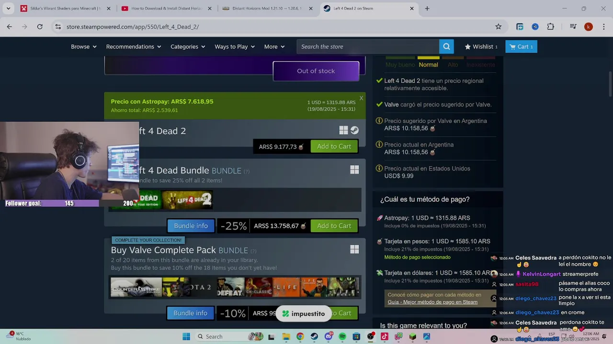Click the Windows icon for Left 4 Dead Bundle
Image resolution: width=613 pixels, height=344 pixels.
[x=354, y=170]
